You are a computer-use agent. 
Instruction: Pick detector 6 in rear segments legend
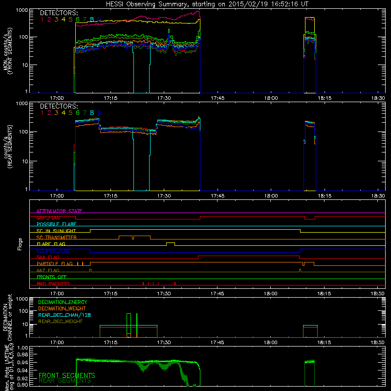point(78,113)
